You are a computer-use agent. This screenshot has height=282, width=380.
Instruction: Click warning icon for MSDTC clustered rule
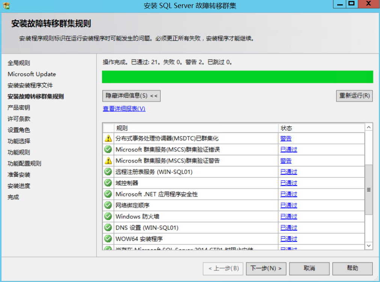point(108,138)
